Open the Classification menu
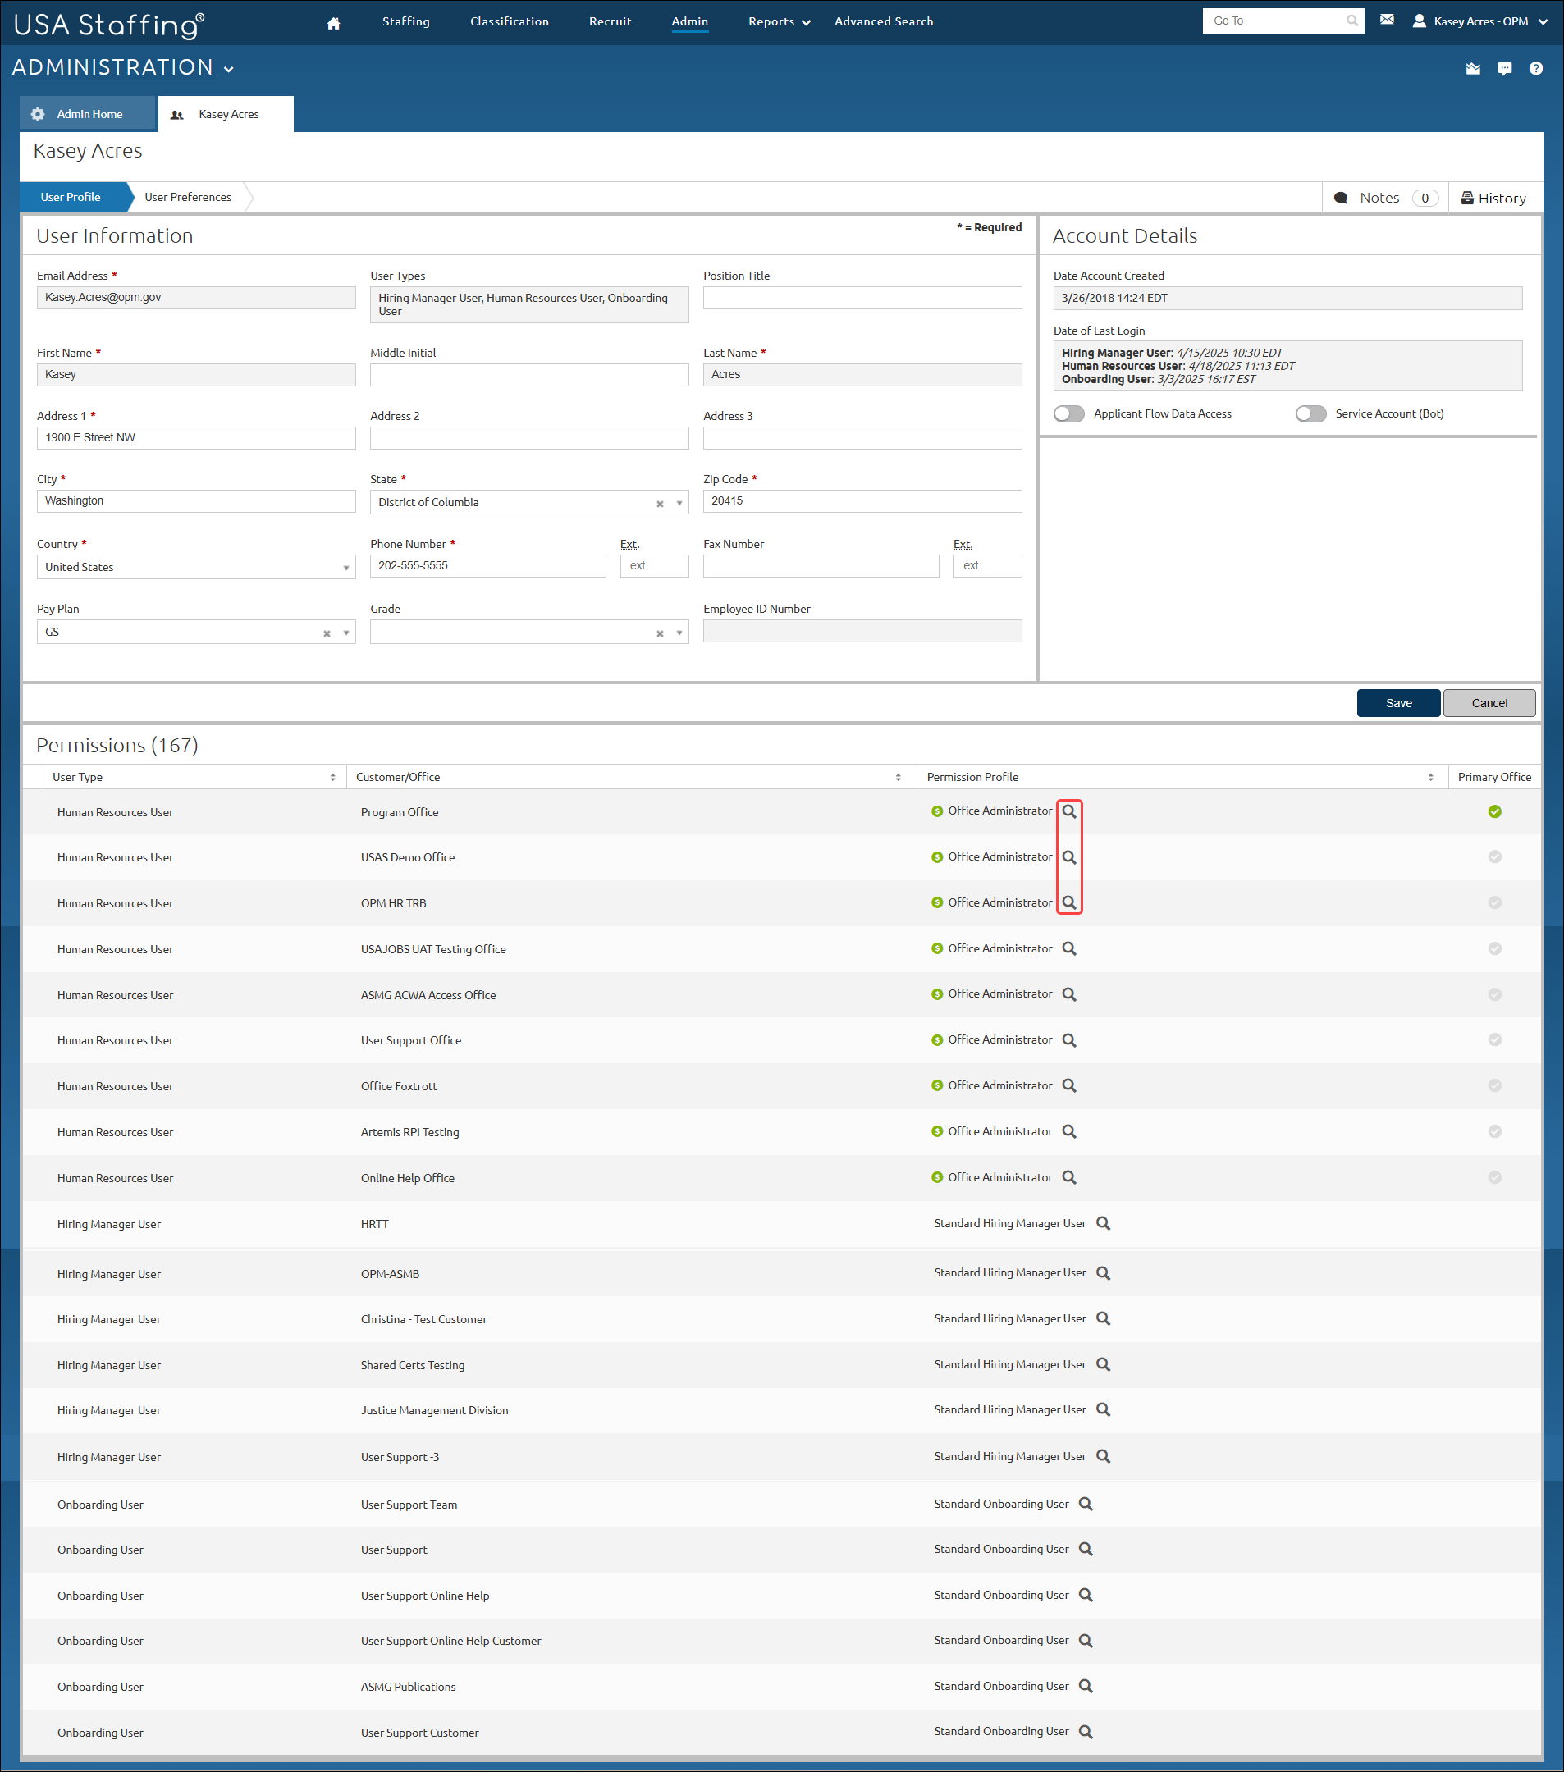Viewport: 1564px width, 1772px height. coord(510,21)
